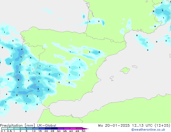The width and height of the screenshot is (171, 132).
Task: Click the 25–30 mm dark blue swatch
Action: click(54, 128)
